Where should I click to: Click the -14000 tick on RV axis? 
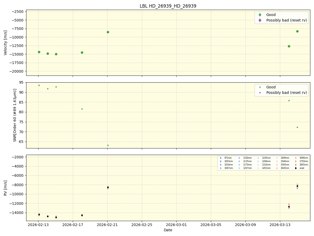16,213
